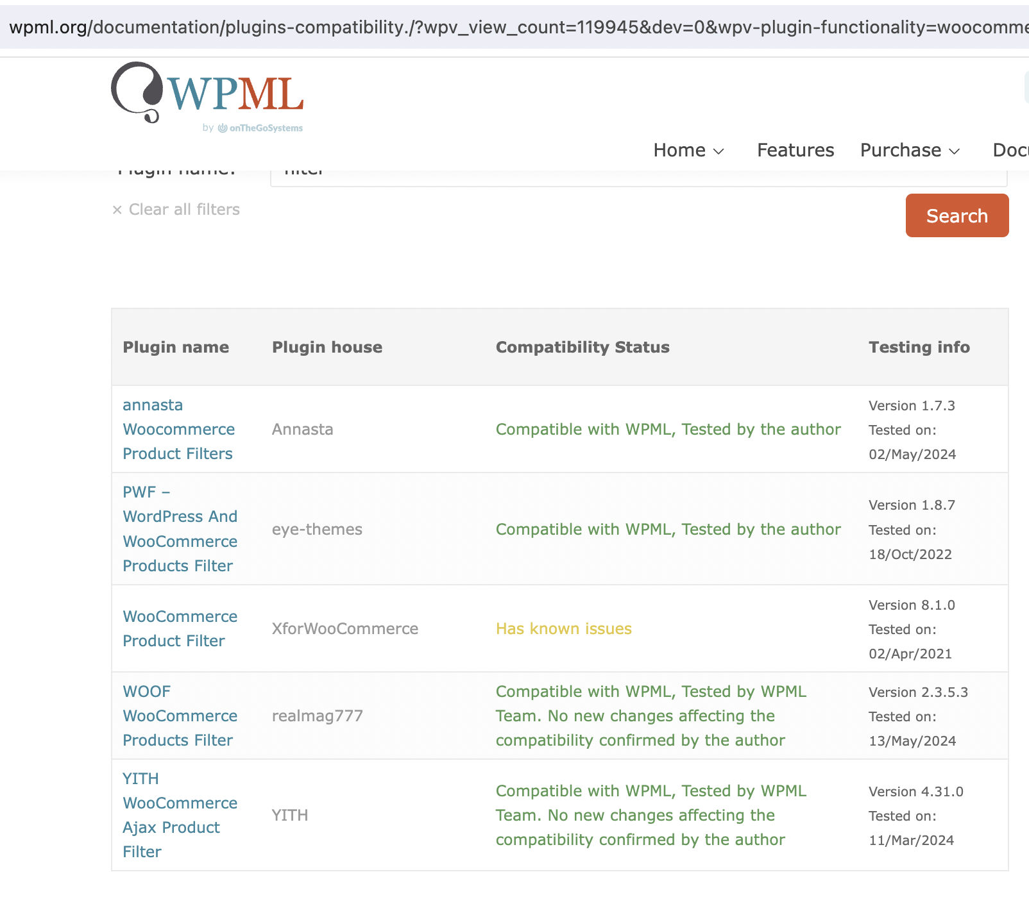Select the YITH plugin house cell
Image resolution: width=1029 pixels, height=904 pixels.
[x=290, y=815]
